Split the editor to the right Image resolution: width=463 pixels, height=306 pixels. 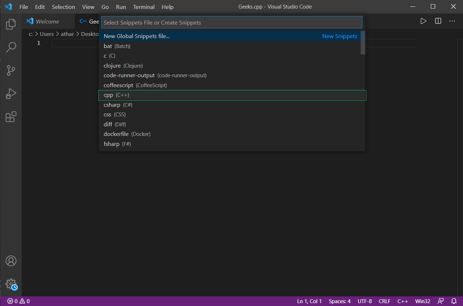coord(438,21)
